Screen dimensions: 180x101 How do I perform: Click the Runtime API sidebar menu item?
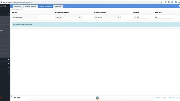click(x=5, y=31)
